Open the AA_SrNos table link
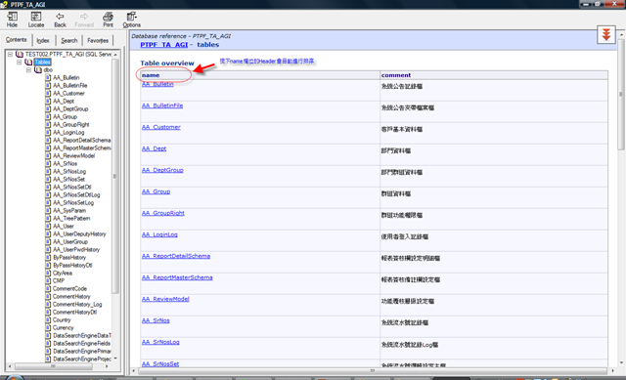This screenshot has height=380, width=626. [156, 321]
